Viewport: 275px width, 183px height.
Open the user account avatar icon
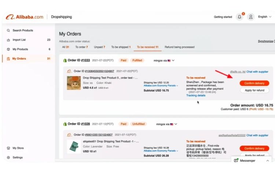click(x=251, y=17)
